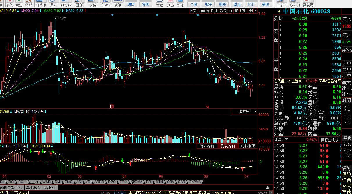Open the 论股堂 bottom tab
Image resolution: width=352 pixels, height=194 pixels.
[x=50, y=187]
